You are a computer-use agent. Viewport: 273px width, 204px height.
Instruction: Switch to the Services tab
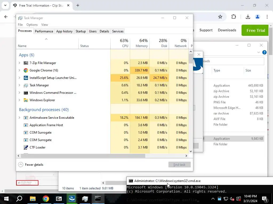118,31
